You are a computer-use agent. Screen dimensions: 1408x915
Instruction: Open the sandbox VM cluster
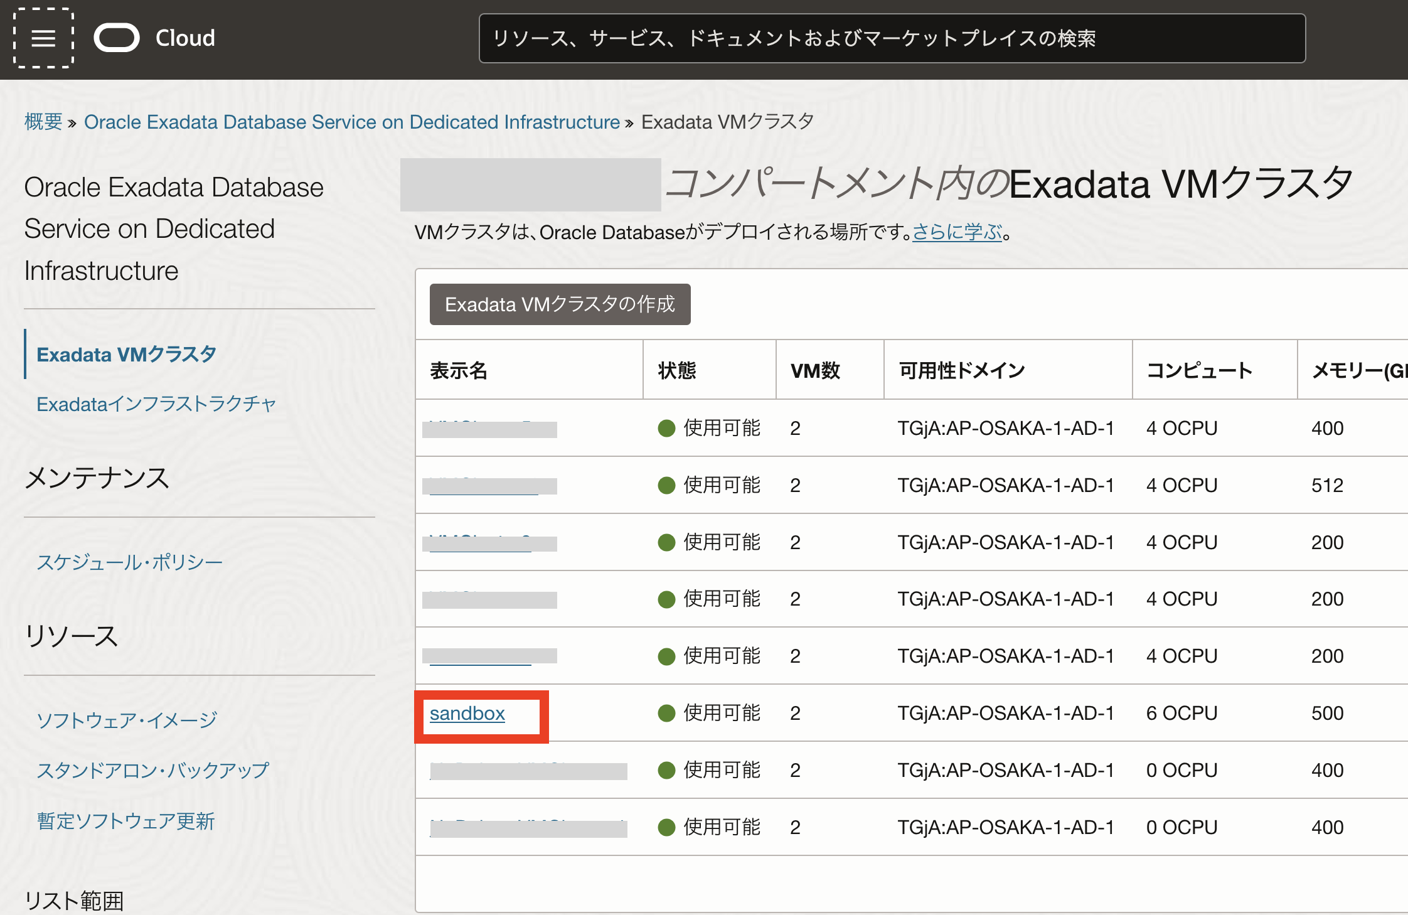(x=467, y=714)
